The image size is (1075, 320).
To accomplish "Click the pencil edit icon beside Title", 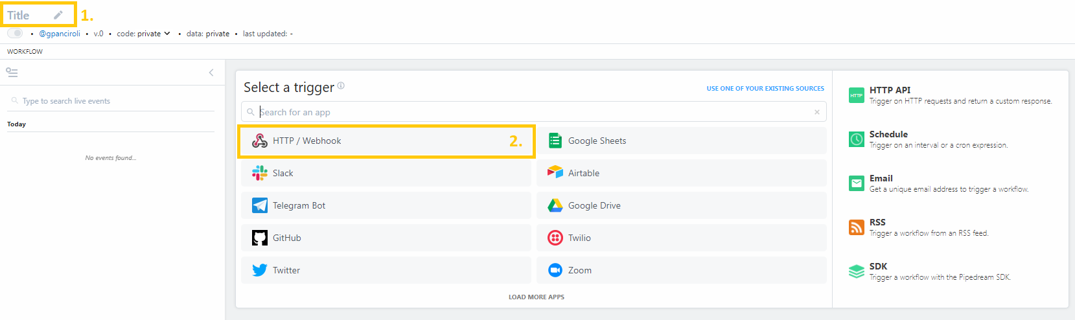I will pyautogui.click(x=58, y=15).
